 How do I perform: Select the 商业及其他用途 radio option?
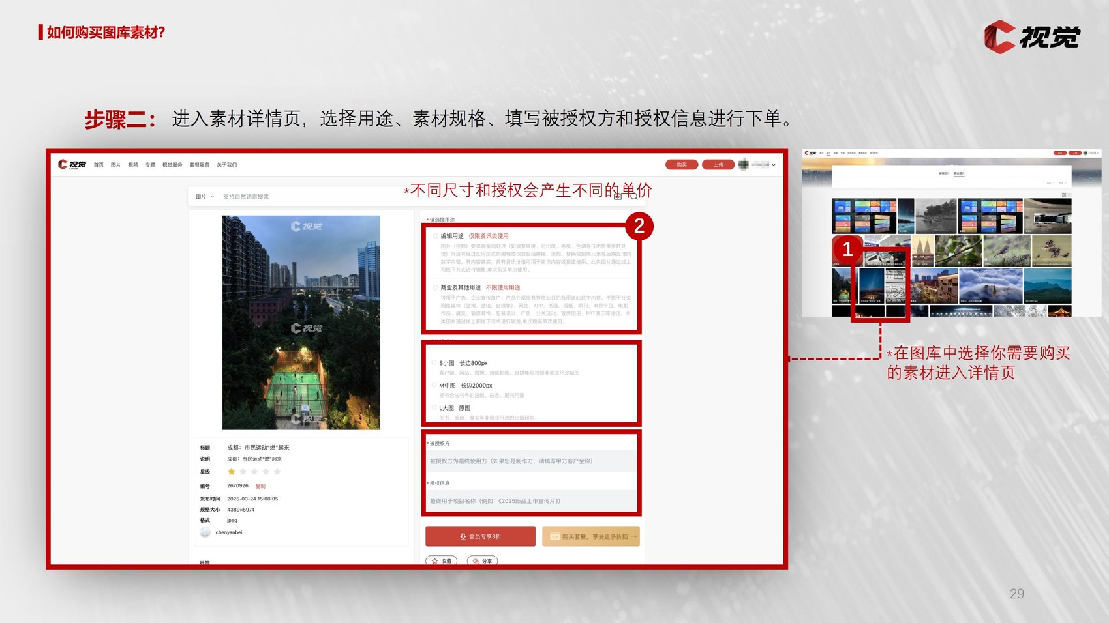(435, 287)
